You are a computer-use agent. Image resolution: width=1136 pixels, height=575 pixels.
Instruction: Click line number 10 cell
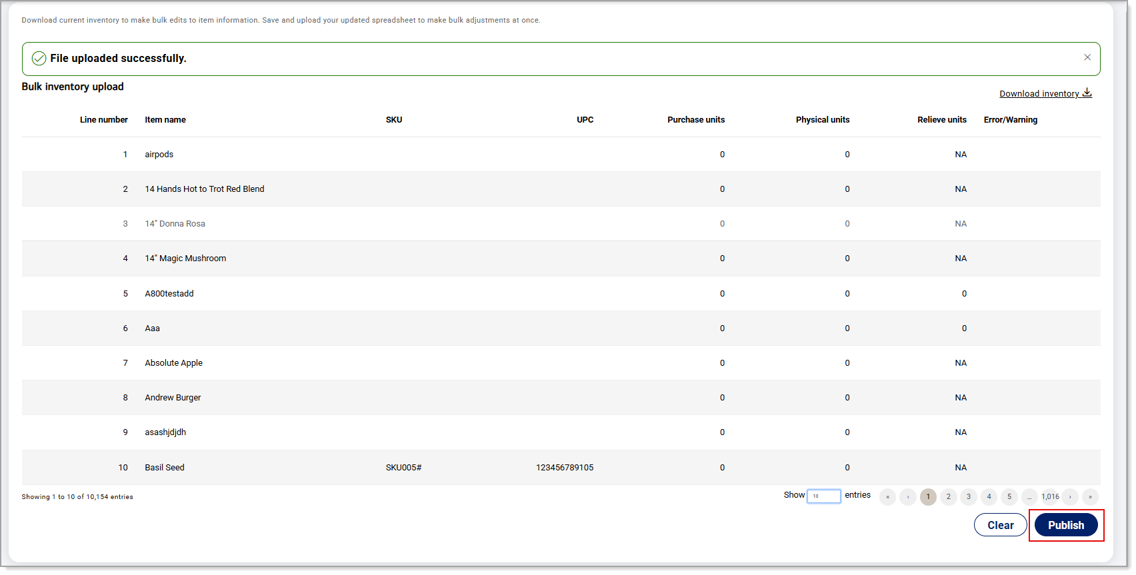click(123, 468)
